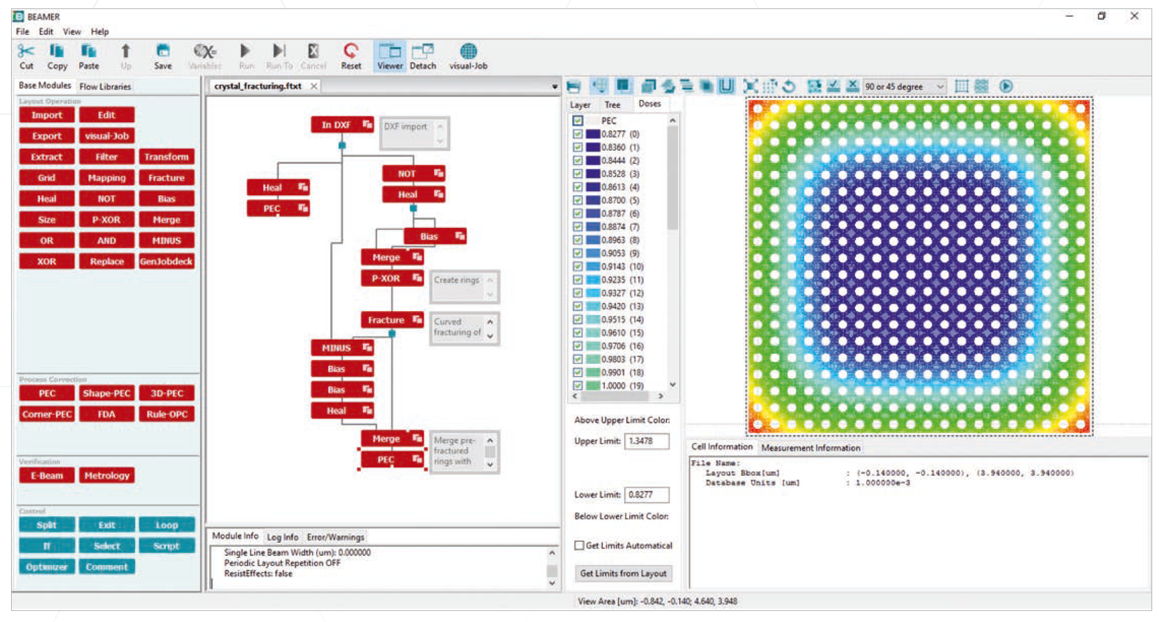Image resolution: width=1159 pixels, height=622 pixels.
Task: Enable Get Limits Automatical checkbox
Action: (579, 545)
